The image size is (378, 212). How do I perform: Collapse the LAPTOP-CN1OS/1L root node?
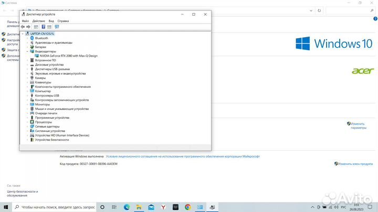coord(23,34)
